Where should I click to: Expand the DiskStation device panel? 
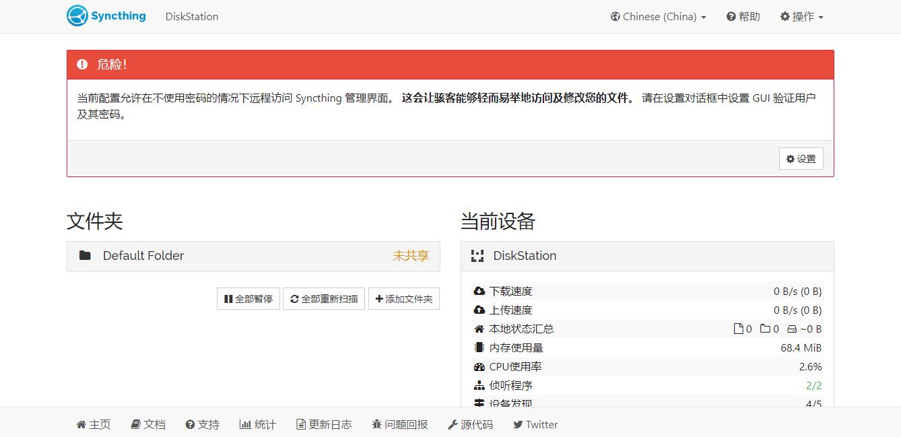[x=646, y=256]
